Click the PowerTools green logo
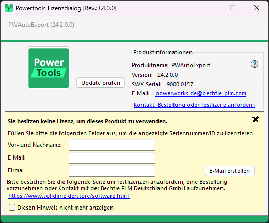Image resolution: width=269 pixels, height=223 pixels. point(49,68)
